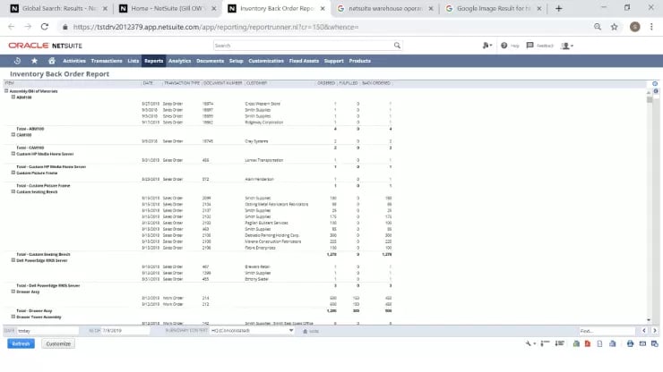663x372 pixels.
Task: Email the report envelope icon
Action: tap(642, 343)
